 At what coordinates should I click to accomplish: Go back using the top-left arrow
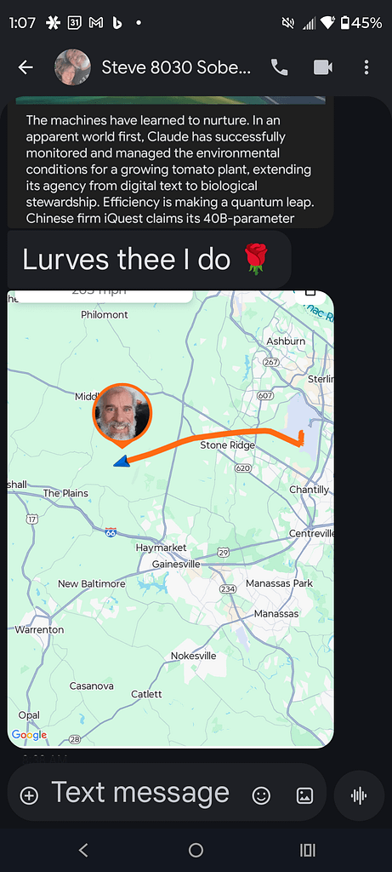26,68
